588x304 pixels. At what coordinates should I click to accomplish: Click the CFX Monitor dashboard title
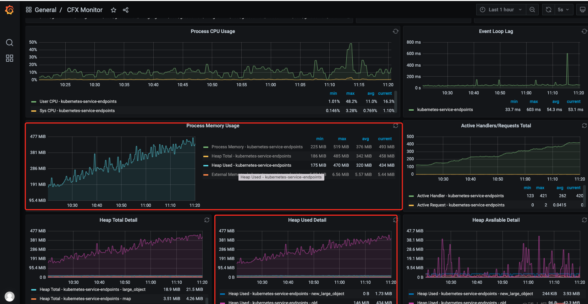[85, 10]
